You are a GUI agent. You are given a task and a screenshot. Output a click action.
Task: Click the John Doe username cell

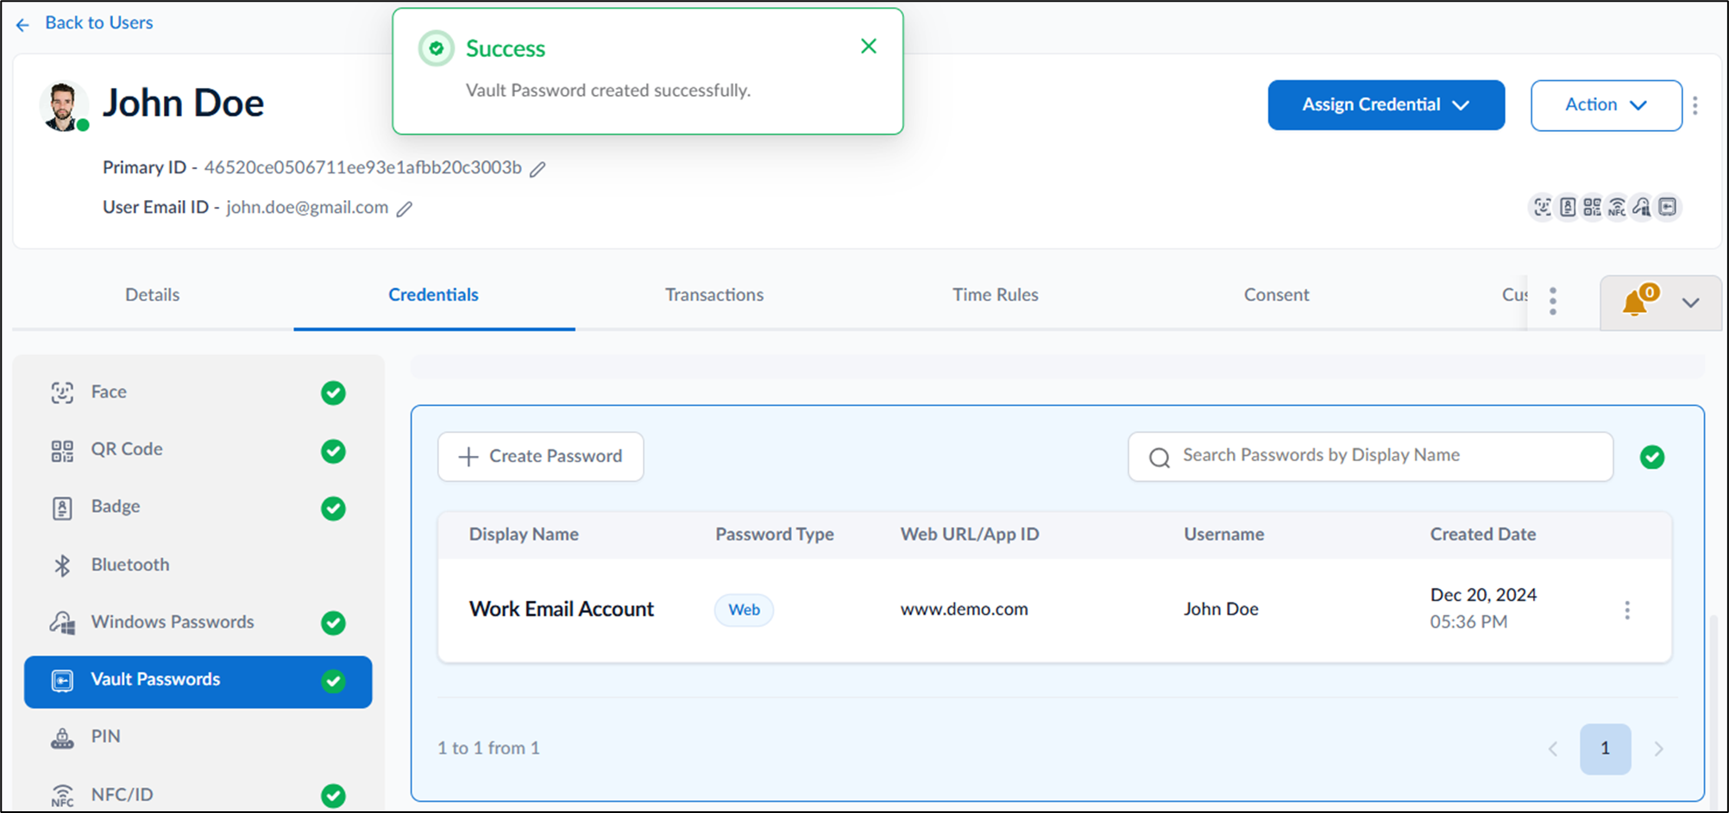[1221, 610]
